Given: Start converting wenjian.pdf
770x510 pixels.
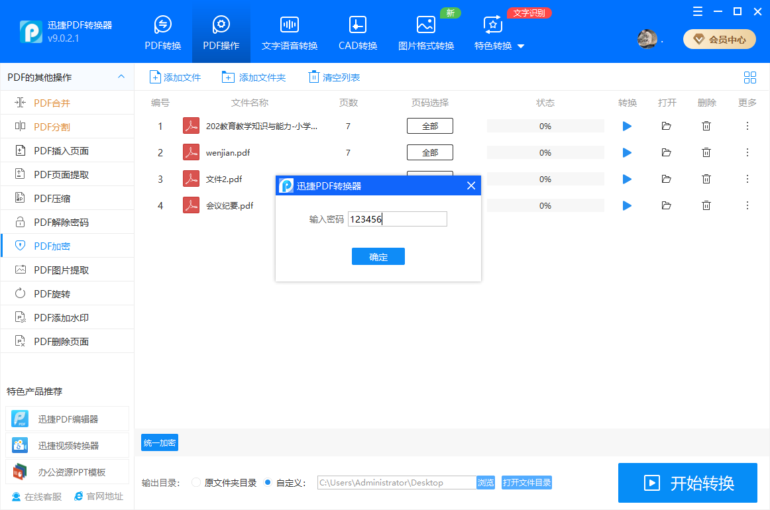Looking at the screenshot, I should click(627, 152).
